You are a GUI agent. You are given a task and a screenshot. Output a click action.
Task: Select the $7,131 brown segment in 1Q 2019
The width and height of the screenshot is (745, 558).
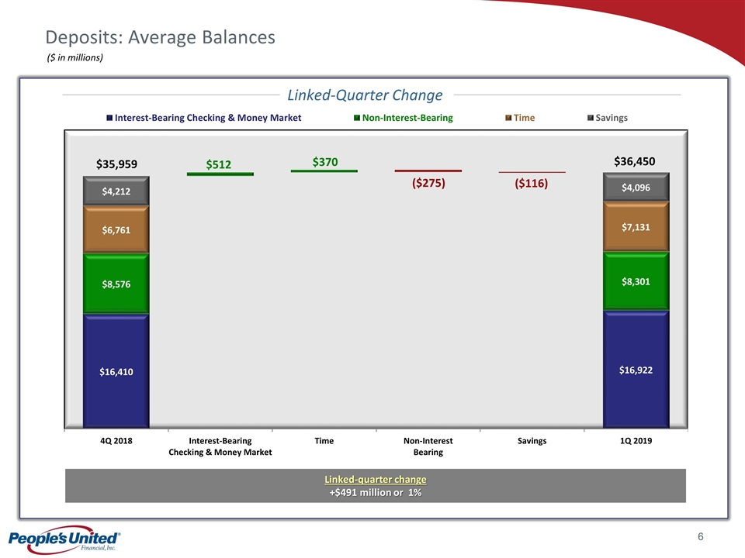click(x=636, y=227)
